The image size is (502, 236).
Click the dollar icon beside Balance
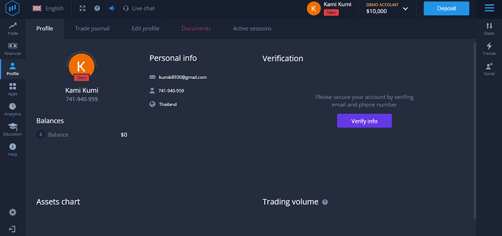click(41, 135)
